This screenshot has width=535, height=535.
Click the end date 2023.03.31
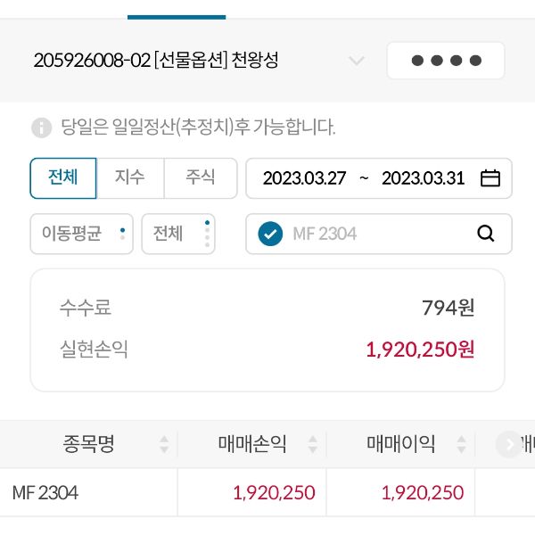pos(423,178)
